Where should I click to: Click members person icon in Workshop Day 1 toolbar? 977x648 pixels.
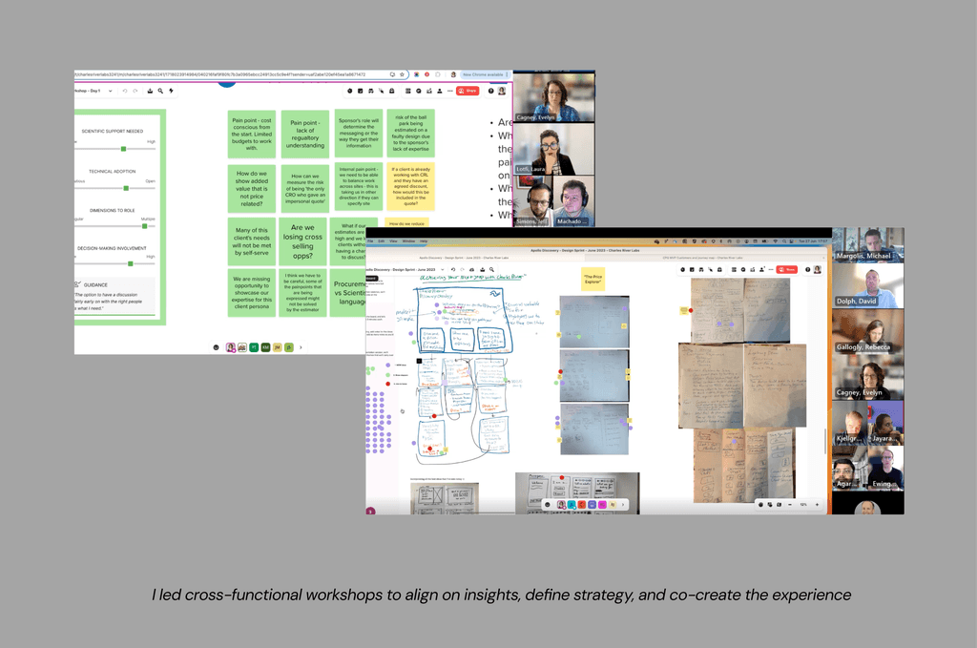coord(440,91)
